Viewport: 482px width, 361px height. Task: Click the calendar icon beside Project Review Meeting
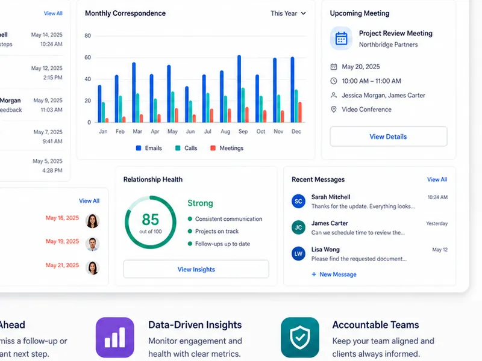click(341, 39)
